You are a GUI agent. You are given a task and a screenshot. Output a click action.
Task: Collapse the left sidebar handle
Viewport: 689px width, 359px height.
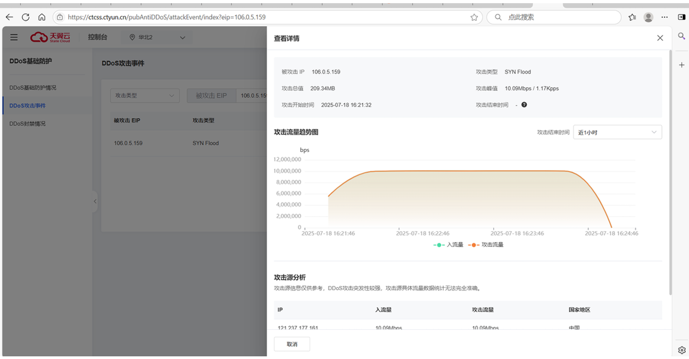coord(95,202)
